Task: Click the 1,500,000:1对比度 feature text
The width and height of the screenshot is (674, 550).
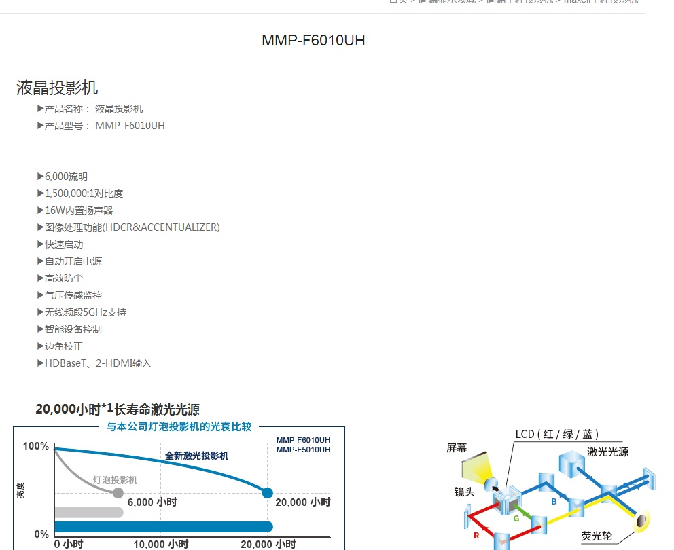Action: point(84,194)
